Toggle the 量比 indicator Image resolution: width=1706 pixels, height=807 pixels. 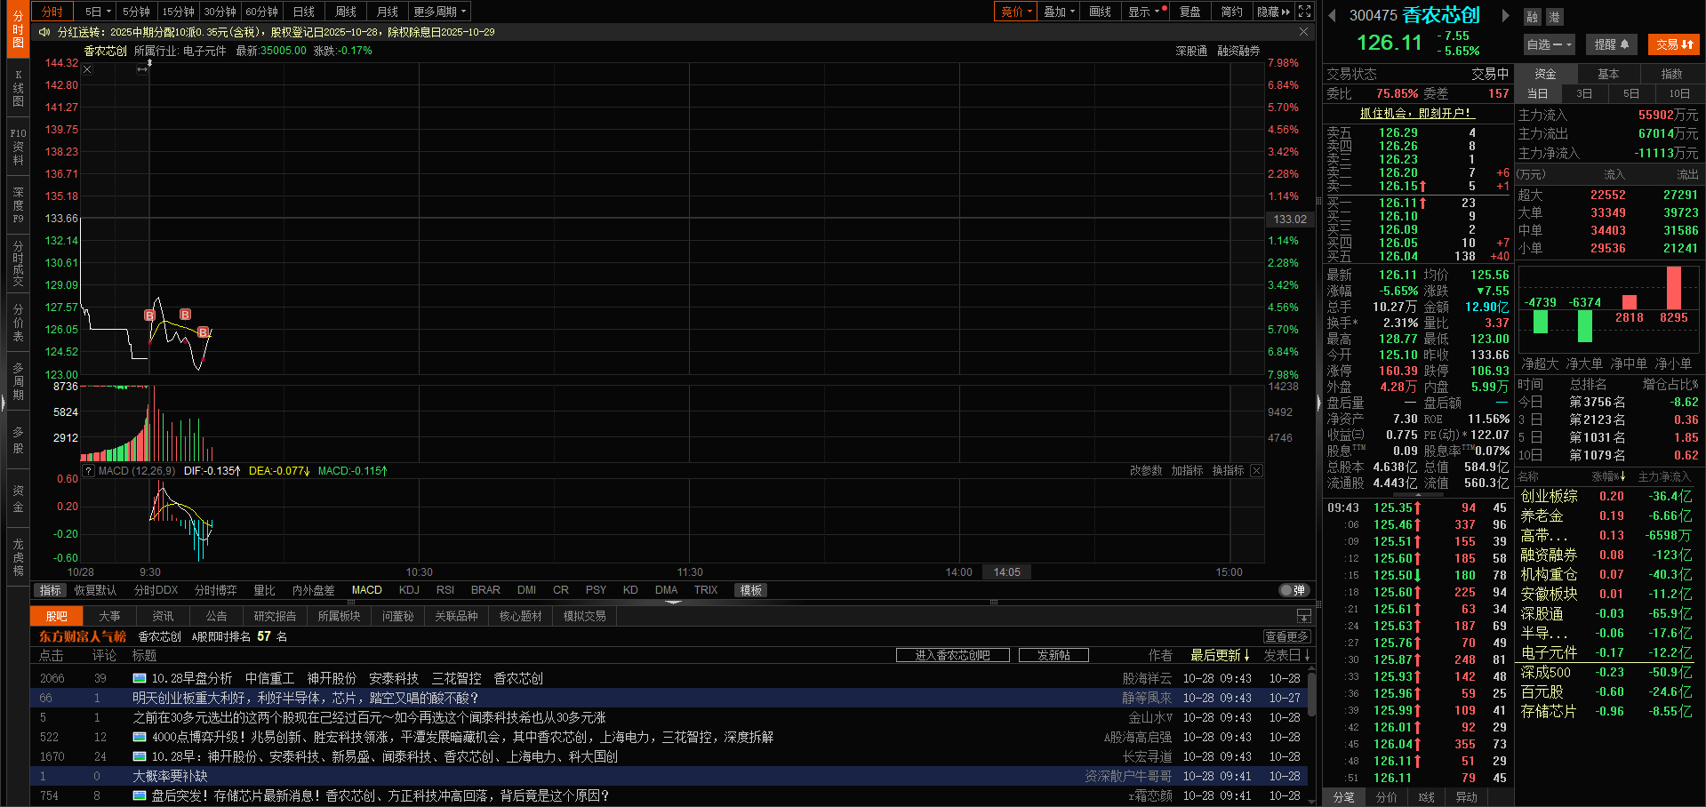click(x=264, y=590)
